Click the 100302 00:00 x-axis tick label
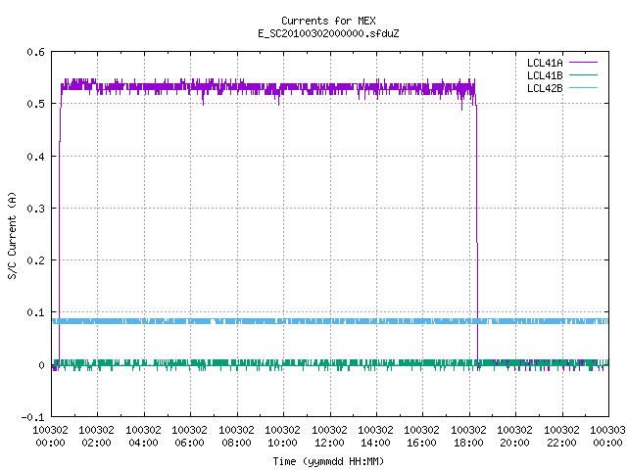Screen dimensions: 627x470 pos(50,437)
